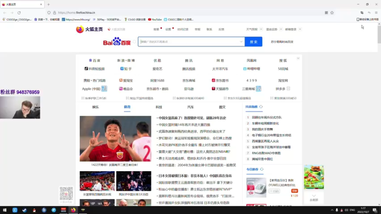Click the browser forward arrow
This screenshot has width=381, height=214.
point(12,13)
